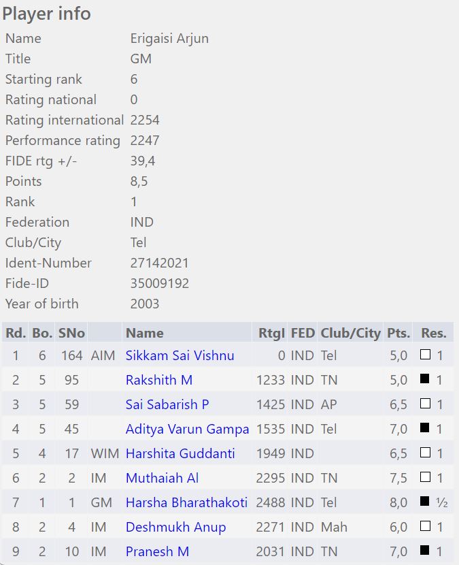
Task: Click the black piece icon in round 2
Action: 425,379
